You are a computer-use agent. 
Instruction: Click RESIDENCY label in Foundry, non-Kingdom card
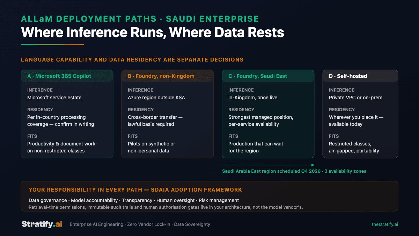[141, 109]
